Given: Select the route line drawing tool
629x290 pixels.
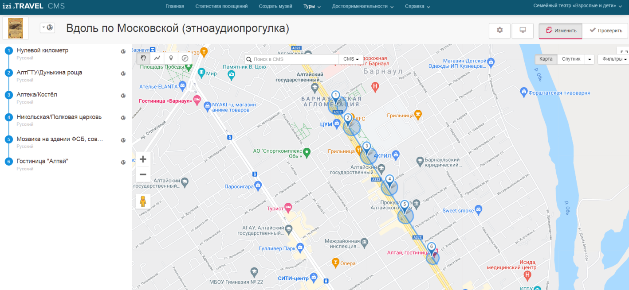Looking at the screenshot, I should point(157,58).
